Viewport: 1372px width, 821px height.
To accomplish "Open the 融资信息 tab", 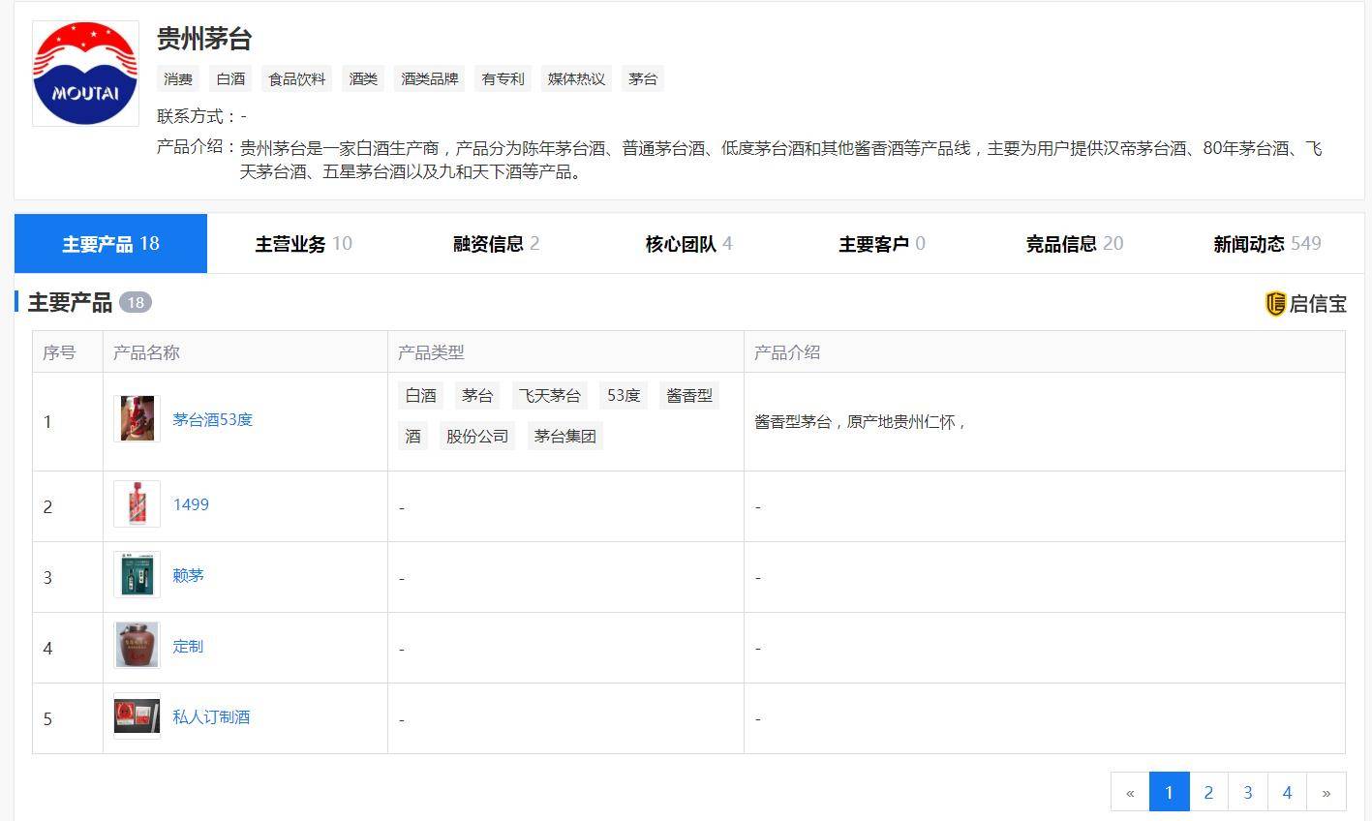I will (x=495, y=244).
